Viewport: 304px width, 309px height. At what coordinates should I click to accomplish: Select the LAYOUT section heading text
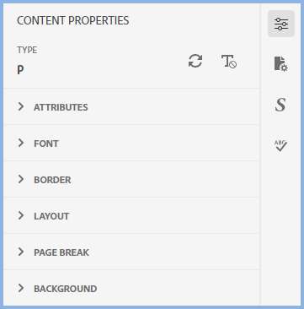click(51, 216)
